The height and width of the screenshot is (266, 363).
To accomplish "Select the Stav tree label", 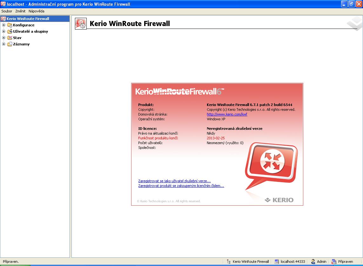I will 17,38.
